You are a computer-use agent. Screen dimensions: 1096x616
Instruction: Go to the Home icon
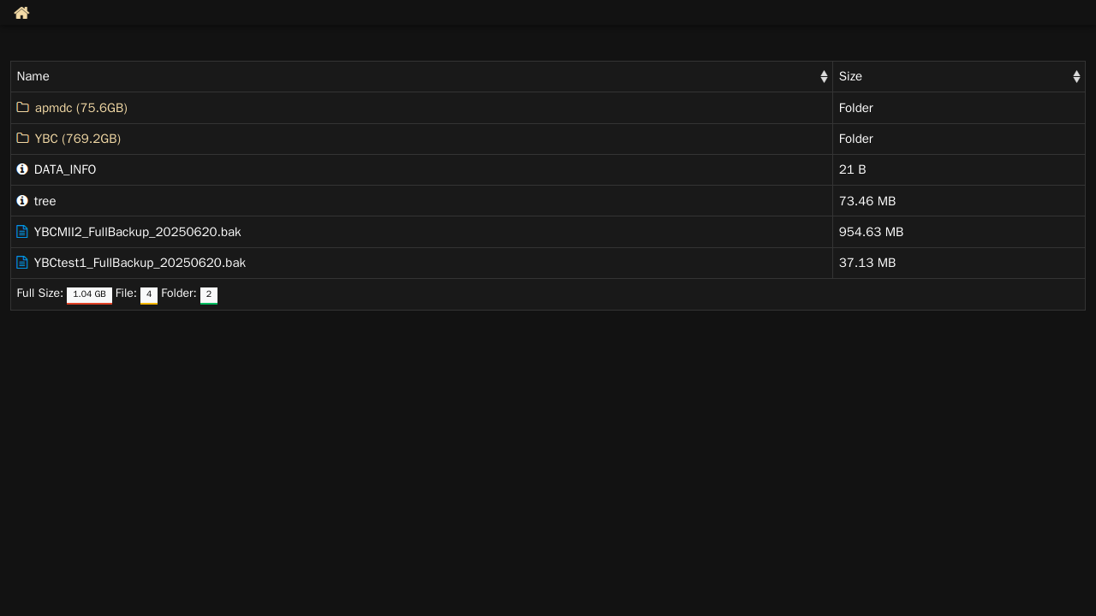click(x=21, y=13)
